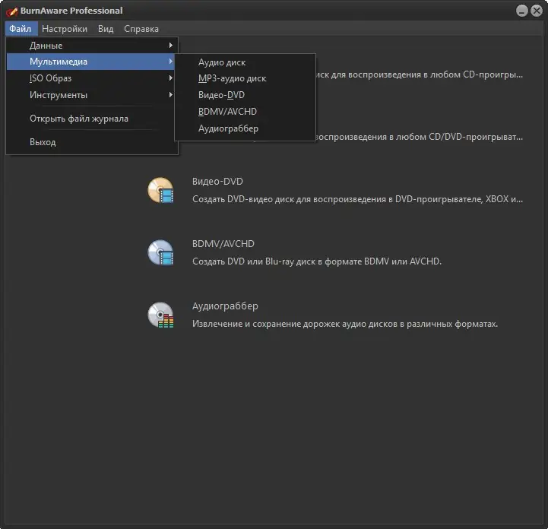
Task: Choose BDMV/AVCHD in the Мультимедиа submenu
Action: (245, 112)
